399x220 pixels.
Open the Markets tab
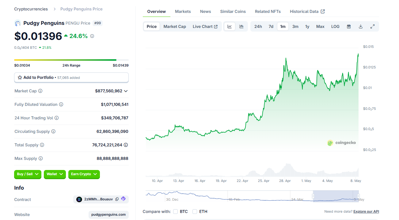click(183, 12)
